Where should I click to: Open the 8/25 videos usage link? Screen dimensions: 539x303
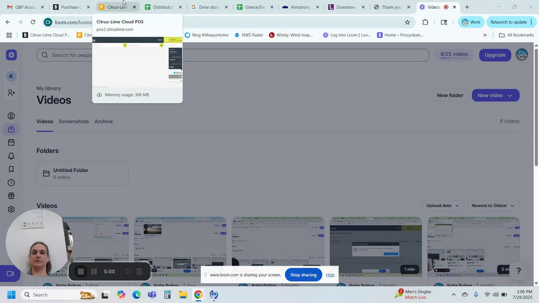(454, 54)
